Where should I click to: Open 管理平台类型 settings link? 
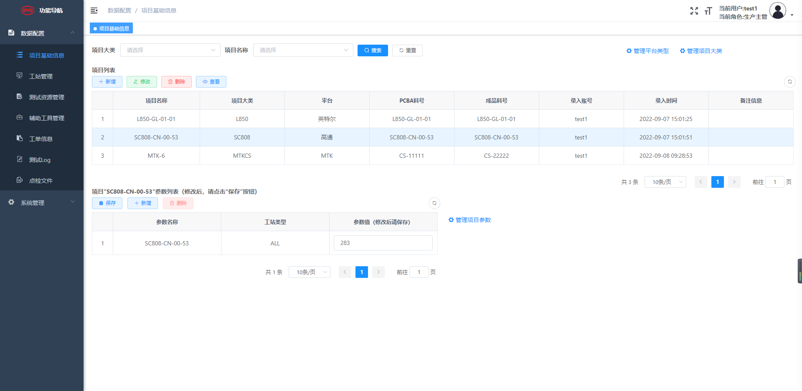click(x=647, y=51)
